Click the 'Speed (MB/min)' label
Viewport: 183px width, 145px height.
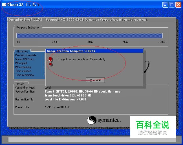tap(25, 59)
